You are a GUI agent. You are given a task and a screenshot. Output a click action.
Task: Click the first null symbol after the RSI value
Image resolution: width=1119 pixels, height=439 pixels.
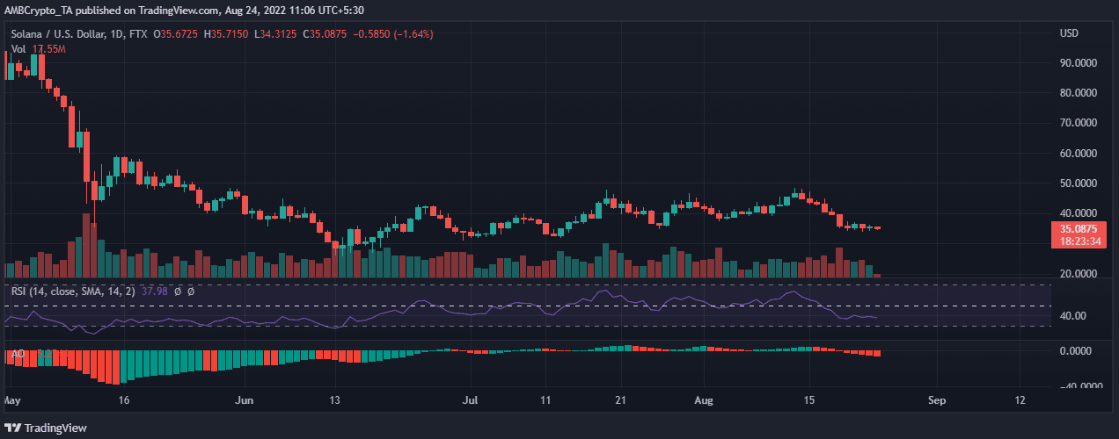click(178, 291)
